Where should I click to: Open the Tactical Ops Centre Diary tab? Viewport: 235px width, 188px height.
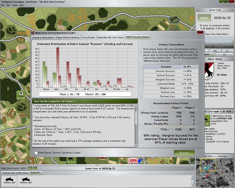pyautogui.click(x=15, y=173)
